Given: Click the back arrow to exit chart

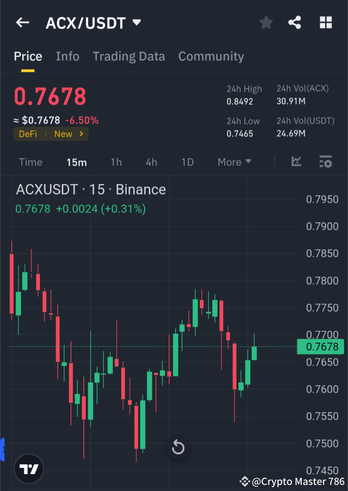Looking at the screenshot, I should click(22, 23).
